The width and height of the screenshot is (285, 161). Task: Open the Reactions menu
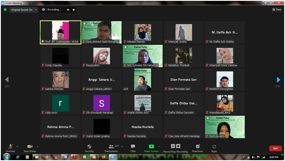coord(198,148)
